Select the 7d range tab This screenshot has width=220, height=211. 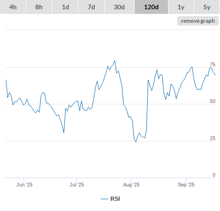pyautogui.click(x=91, y=7)
